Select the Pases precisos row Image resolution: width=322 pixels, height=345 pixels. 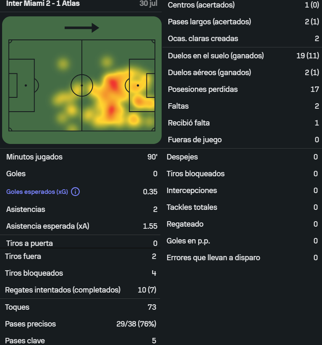(x=81, y=324)
